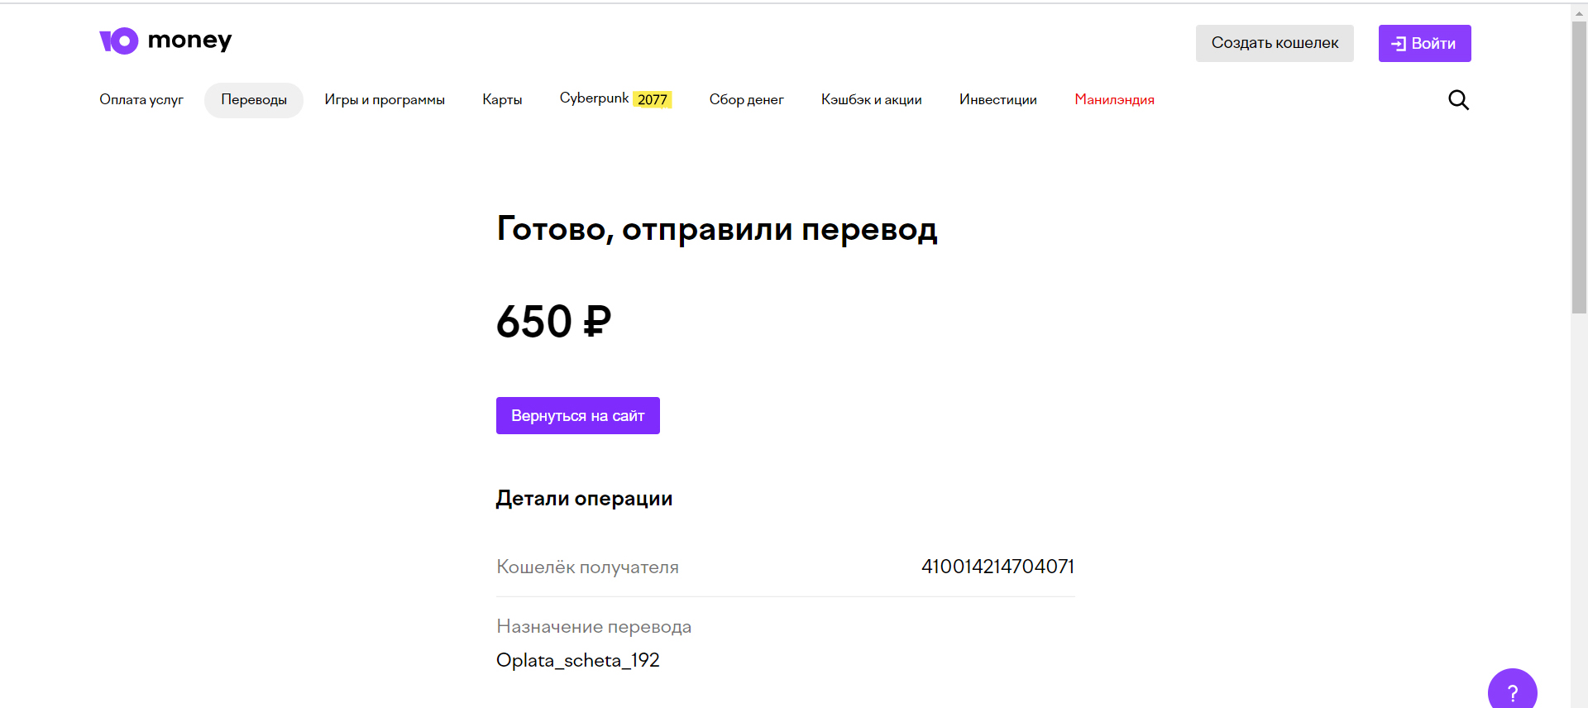1588x708 pixels.
Task: Click the recipient wallet number 410014214704071
Action: pos(997,567)
